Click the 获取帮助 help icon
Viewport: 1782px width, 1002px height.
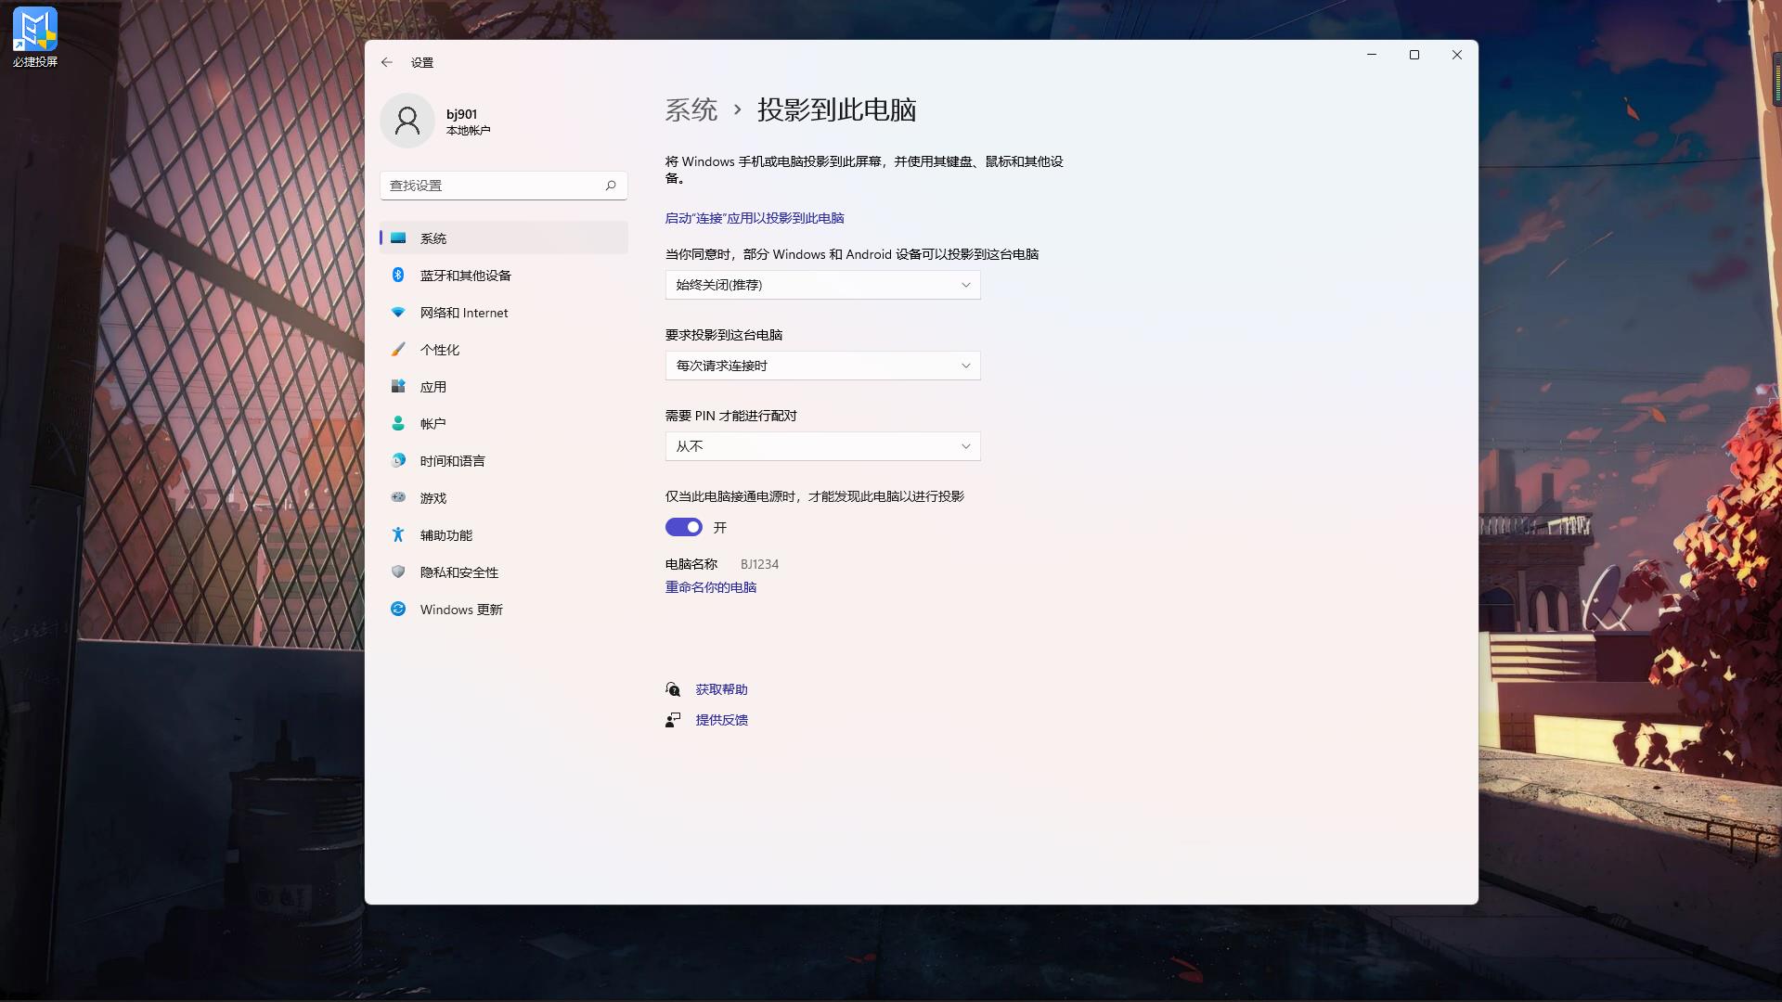pos(673,689)
